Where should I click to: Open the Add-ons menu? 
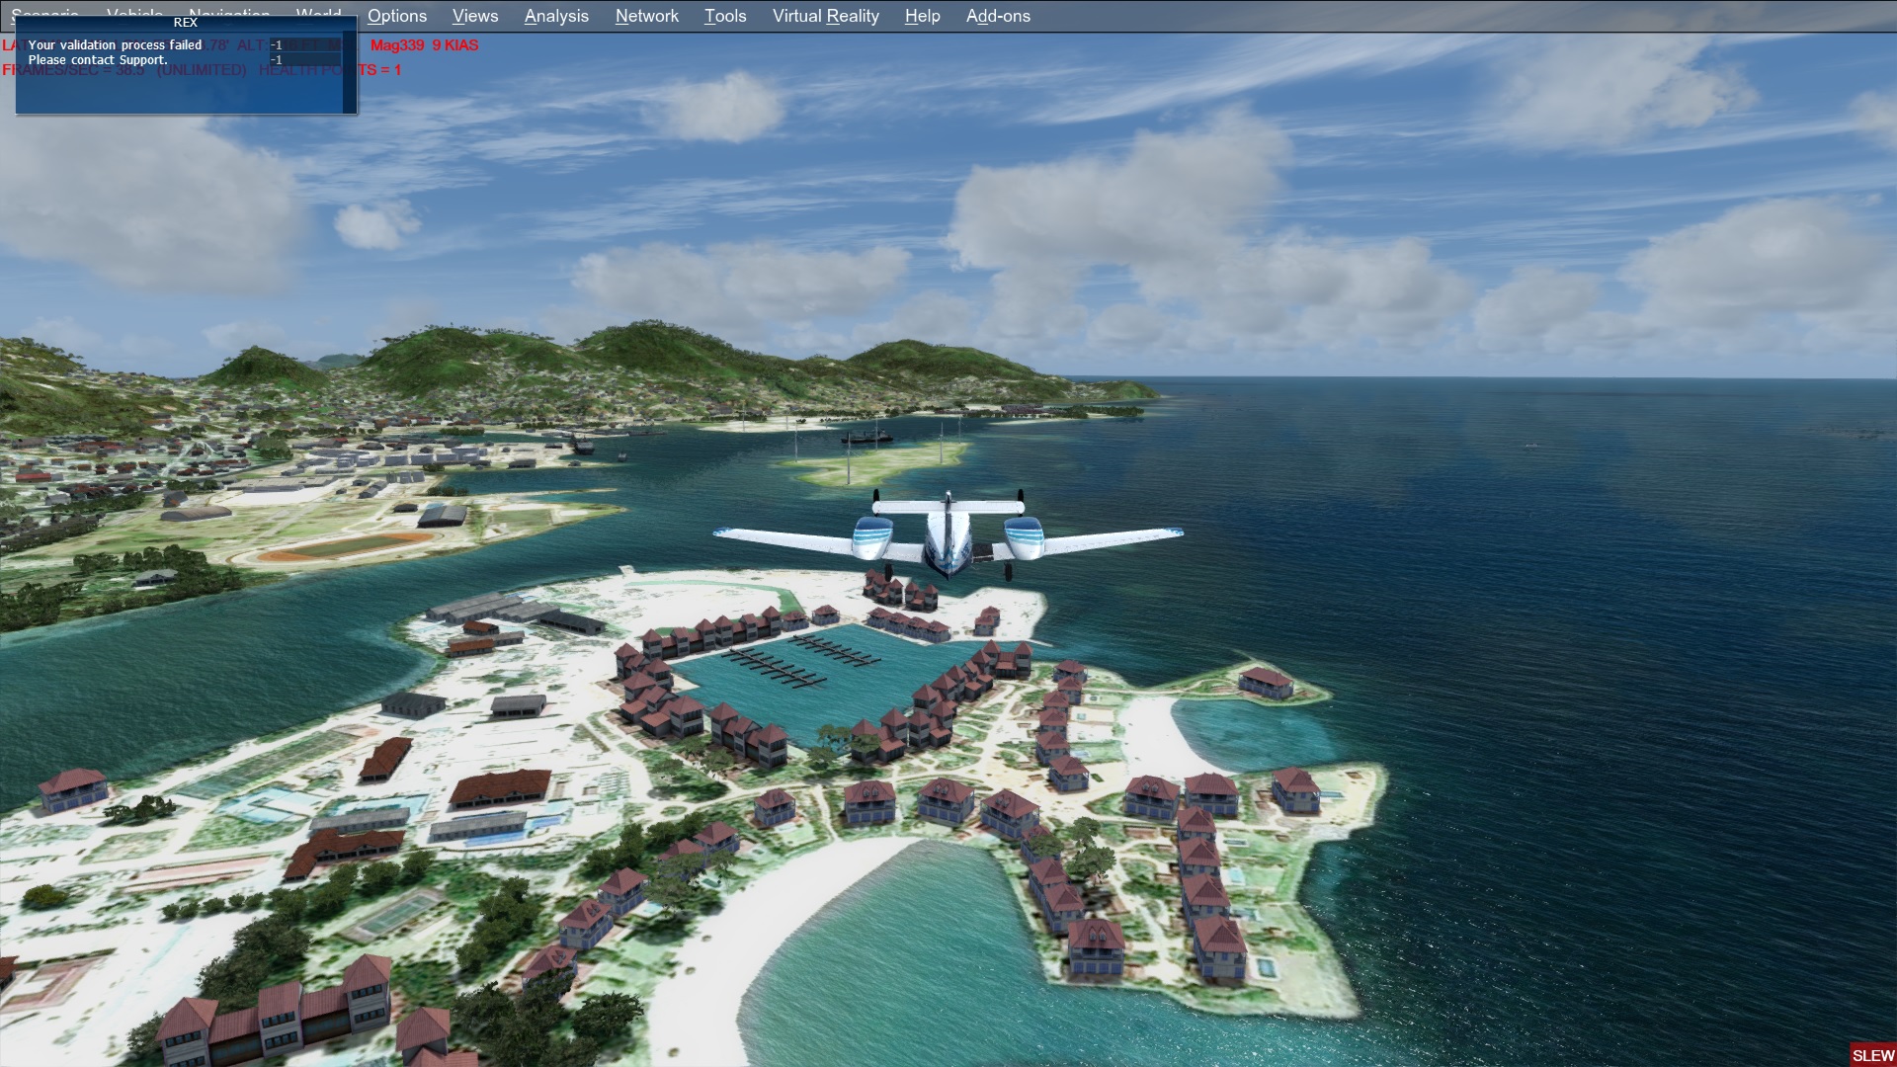pyautogui.click(x=998, y=16)
